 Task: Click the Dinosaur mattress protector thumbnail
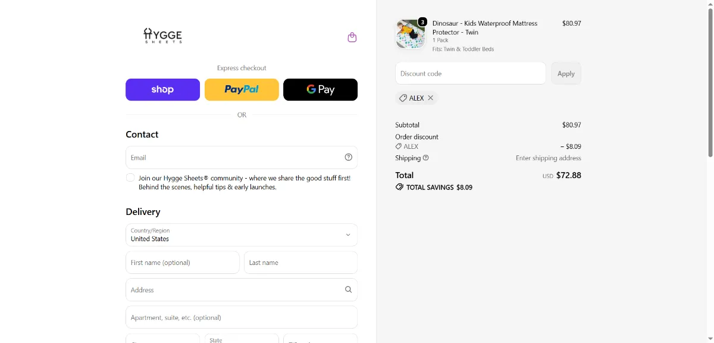411,34
